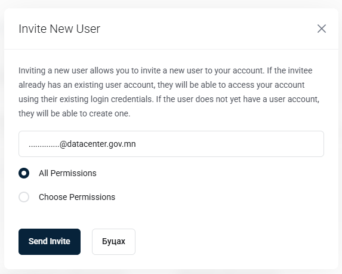This screenshot has height=274, width=342.
Task: Switch to picking permissions with Choose Permissions
Action: click(24, 197)
